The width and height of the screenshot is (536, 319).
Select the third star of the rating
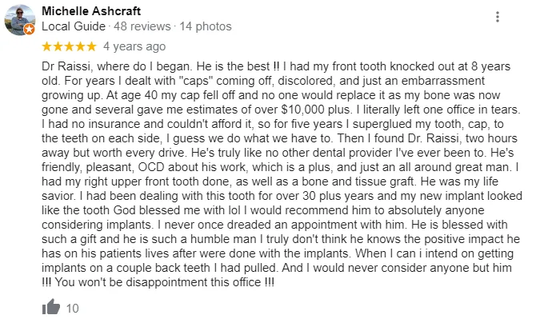click(x=69, y=46)
